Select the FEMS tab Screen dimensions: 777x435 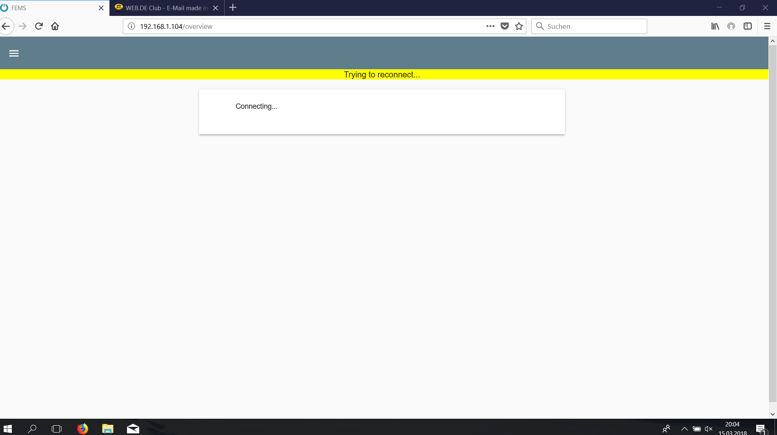pos(49,8)
